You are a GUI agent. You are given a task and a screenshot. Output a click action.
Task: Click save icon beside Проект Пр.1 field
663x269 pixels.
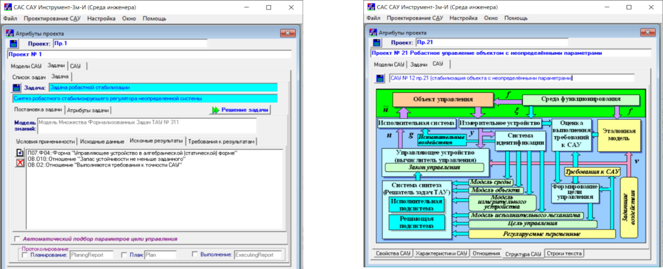pyautogui.click(x=14, y=44)
